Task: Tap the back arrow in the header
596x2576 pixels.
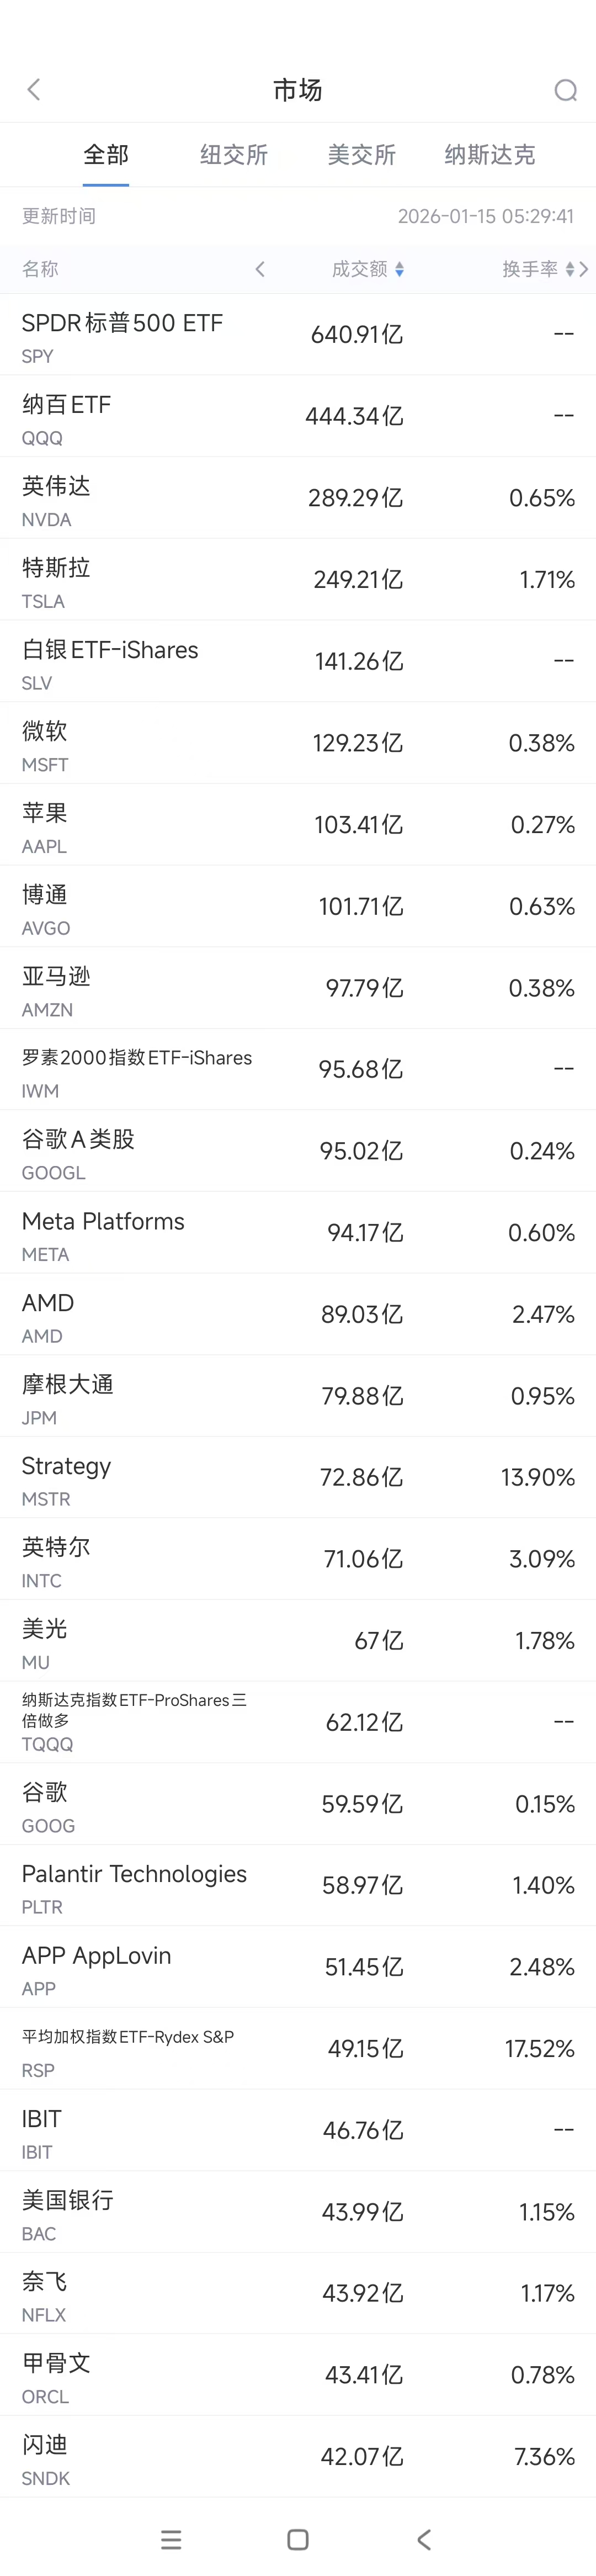Action: tap(34, 90)
